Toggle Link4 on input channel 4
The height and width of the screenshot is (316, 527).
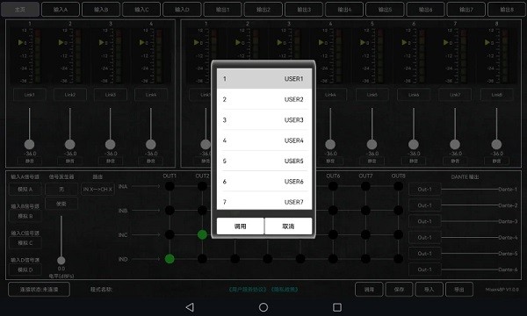[x=151, y=95]
